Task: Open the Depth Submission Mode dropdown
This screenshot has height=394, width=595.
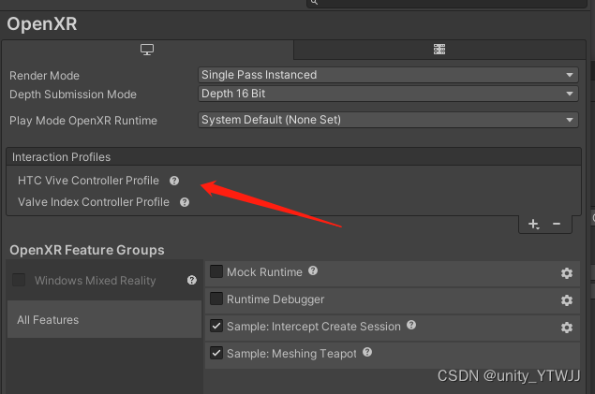Action: point(388,94)
